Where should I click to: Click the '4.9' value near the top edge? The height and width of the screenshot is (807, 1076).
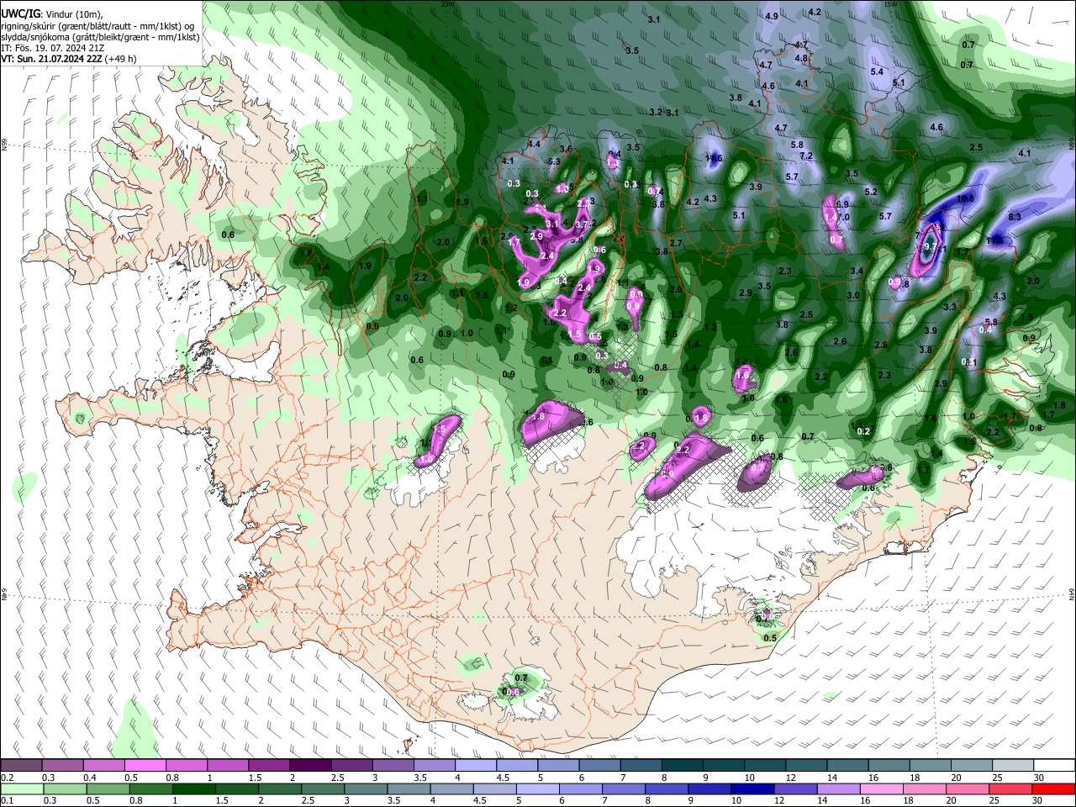(772, 16)
